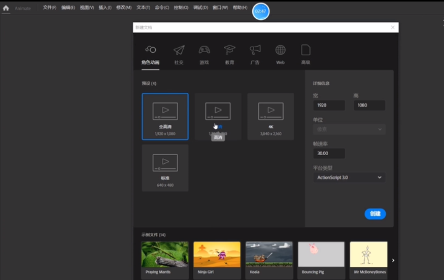The image size is (444, 280).
Task: Choose the 高清 preset tile
Action: click(x=218, y=116)
